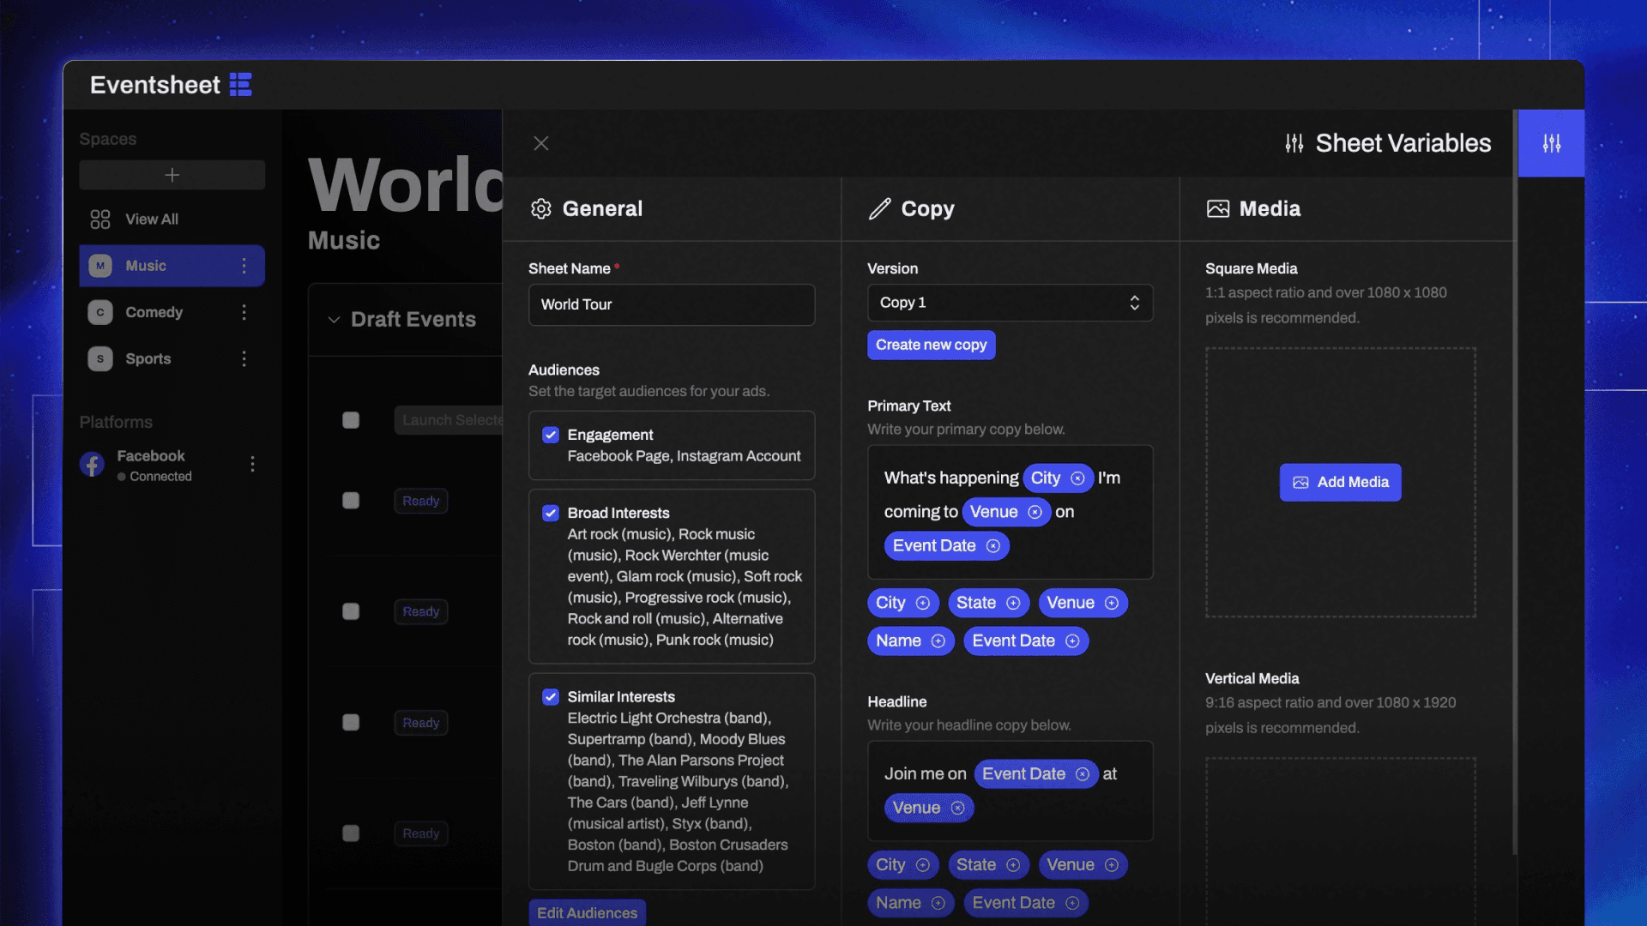Viewport: 1647px width, 926px height.
Task: Insert Venue variable under Primary Text
Action: click(x=1083, y=603)
